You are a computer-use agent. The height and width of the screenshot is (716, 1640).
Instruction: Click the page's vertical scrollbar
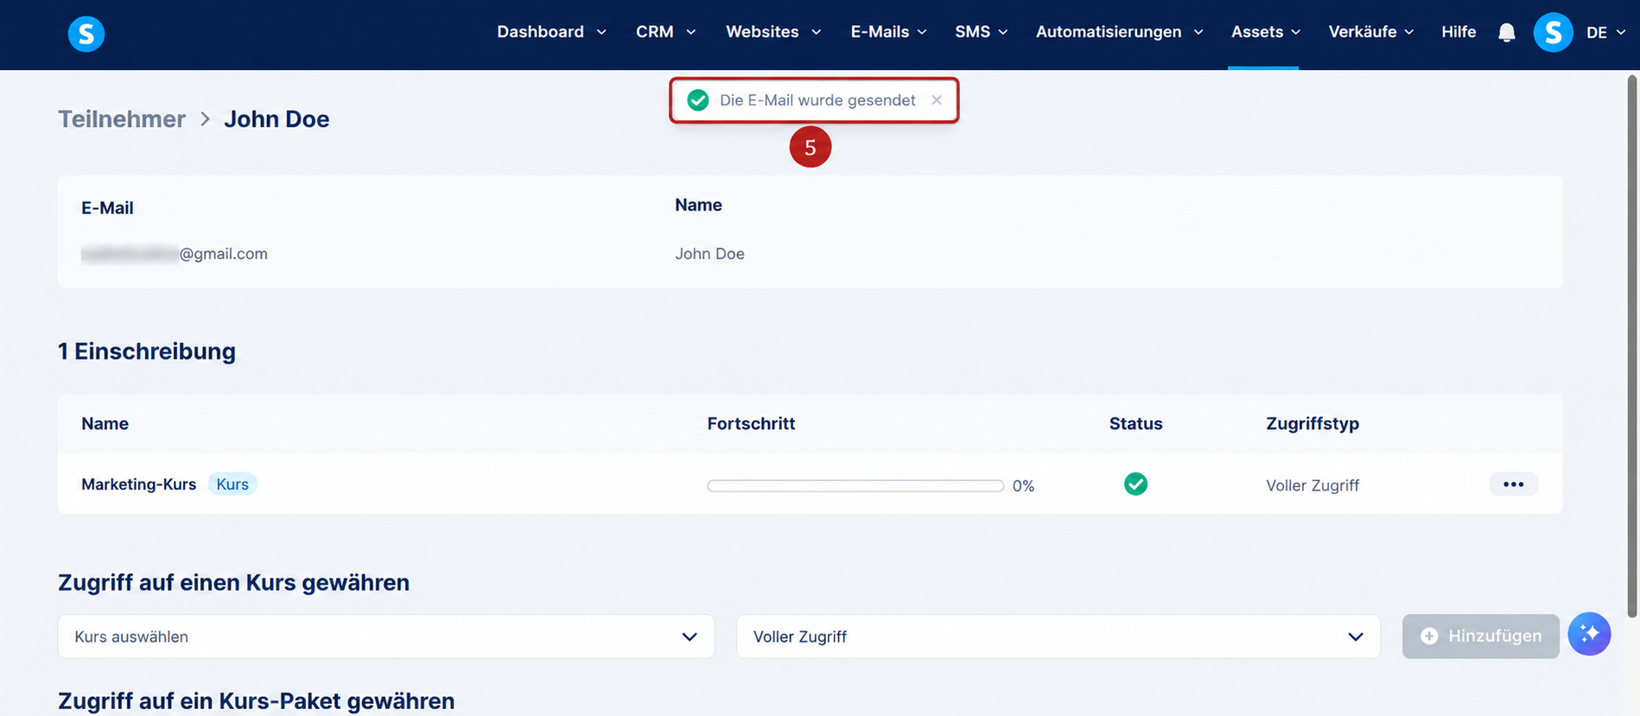click(x=1632, y=345)
